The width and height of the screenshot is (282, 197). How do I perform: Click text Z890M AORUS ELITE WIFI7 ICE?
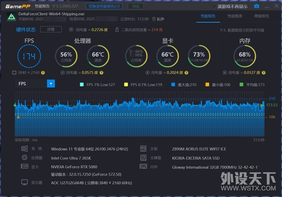pos(199,149)
